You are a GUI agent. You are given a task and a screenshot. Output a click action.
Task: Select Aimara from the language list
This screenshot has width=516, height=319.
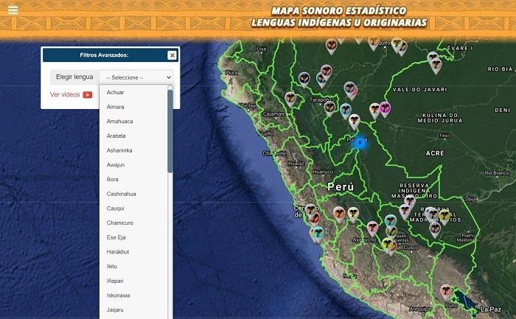click(115, 107)
